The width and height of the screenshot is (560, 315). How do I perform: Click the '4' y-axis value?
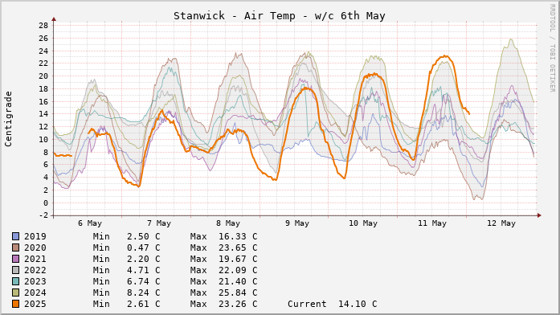pyautogui.click(x=46, y=178)
